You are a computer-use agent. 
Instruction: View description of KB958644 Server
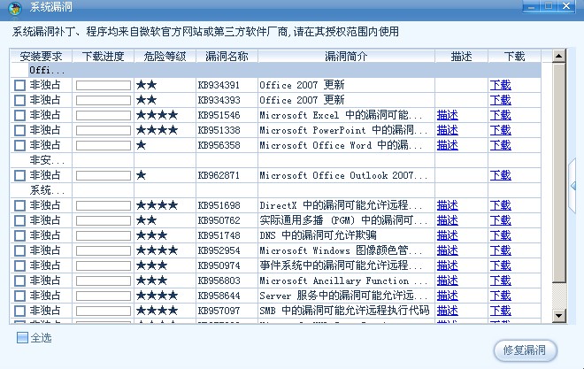[448, 296]
